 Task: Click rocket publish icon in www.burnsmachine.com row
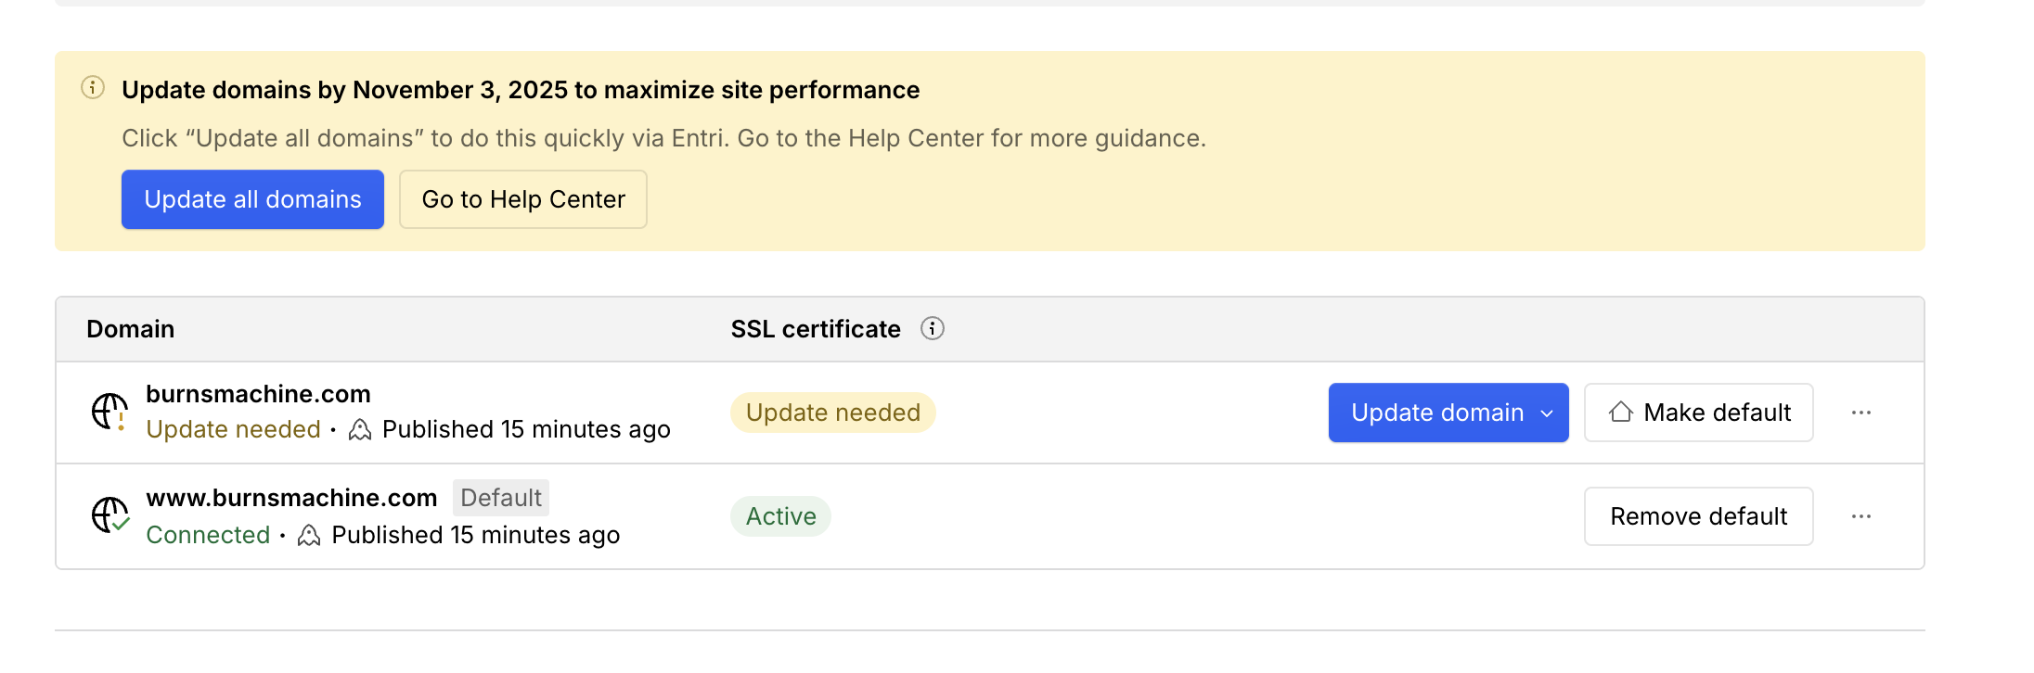tap(309, 536)
